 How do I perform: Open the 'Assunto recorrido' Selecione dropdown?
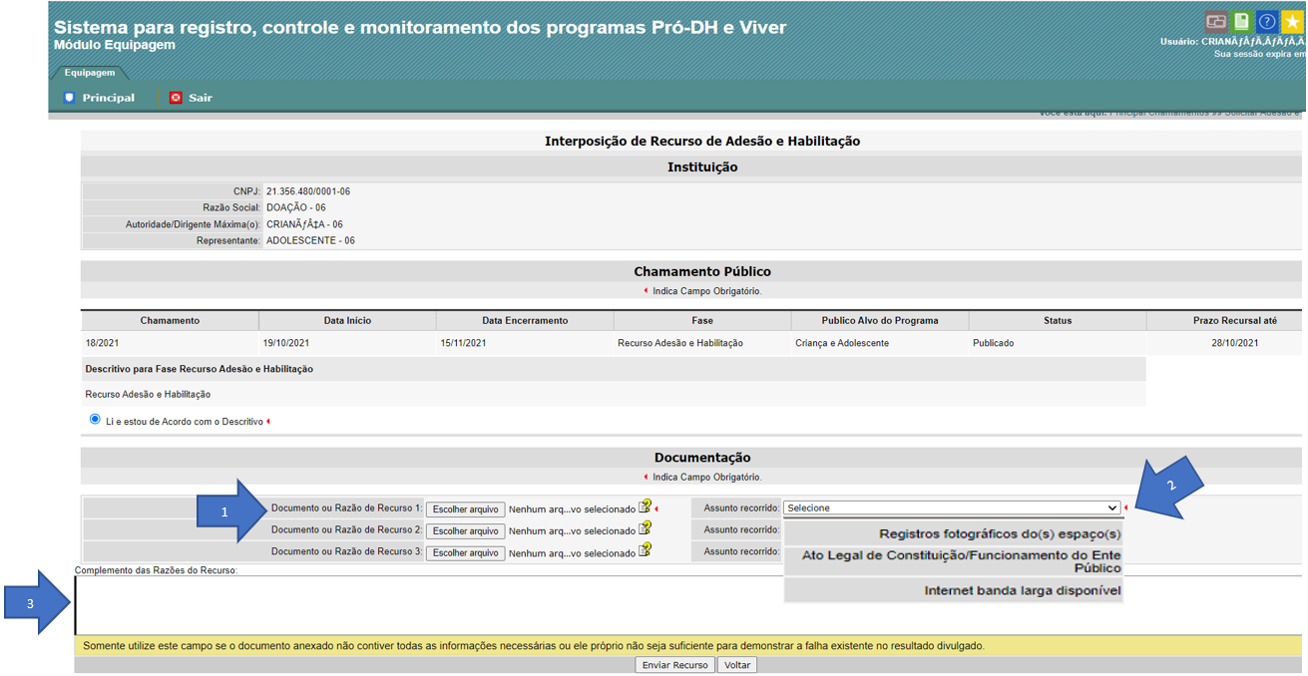tap(952, 508)
